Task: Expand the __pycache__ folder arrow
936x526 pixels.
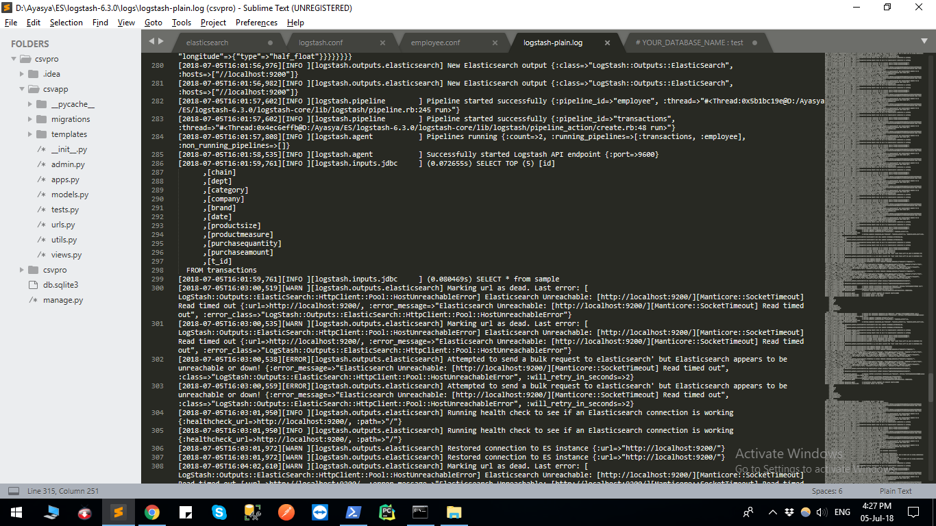Action: click(x=30, y=104)
